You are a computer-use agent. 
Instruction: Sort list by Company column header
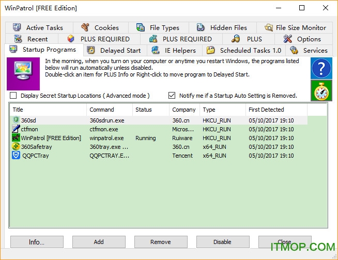coord(185,110)
